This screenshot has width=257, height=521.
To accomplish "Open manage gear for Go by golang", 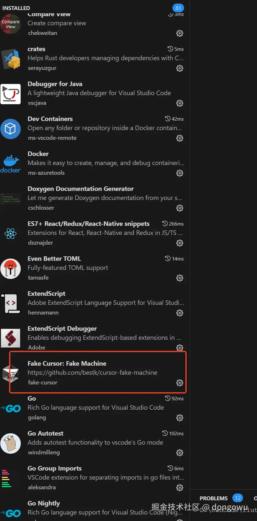I will (180, 418).
